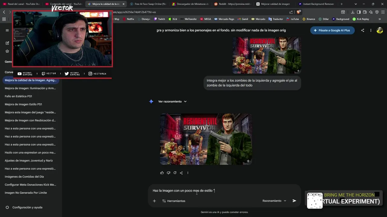Switch to Descargador de Miniaturas tab

click(x=190, y=4)
